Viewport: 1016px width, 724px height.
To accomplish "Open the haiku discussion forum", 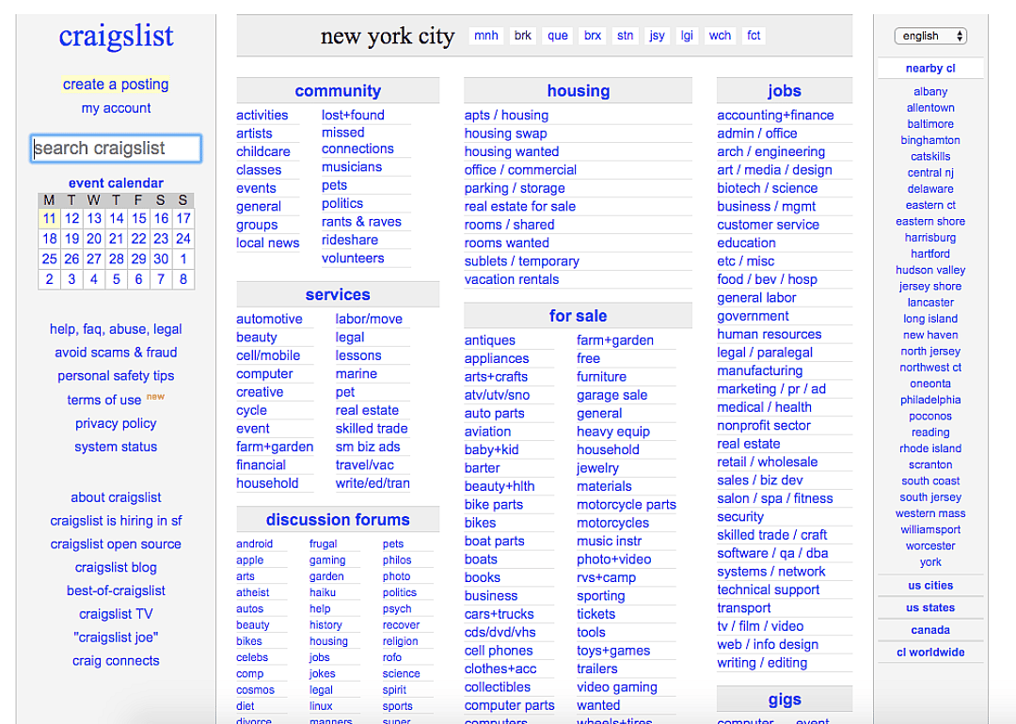I will pos(322,592).
